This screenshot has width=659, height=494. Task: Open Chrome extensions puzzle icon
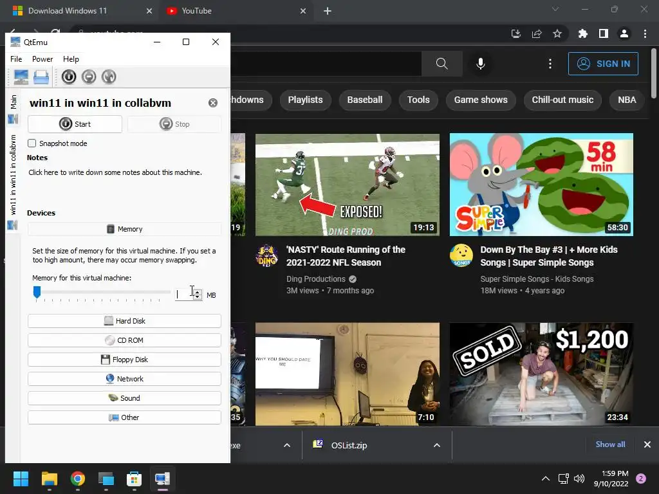583,33
